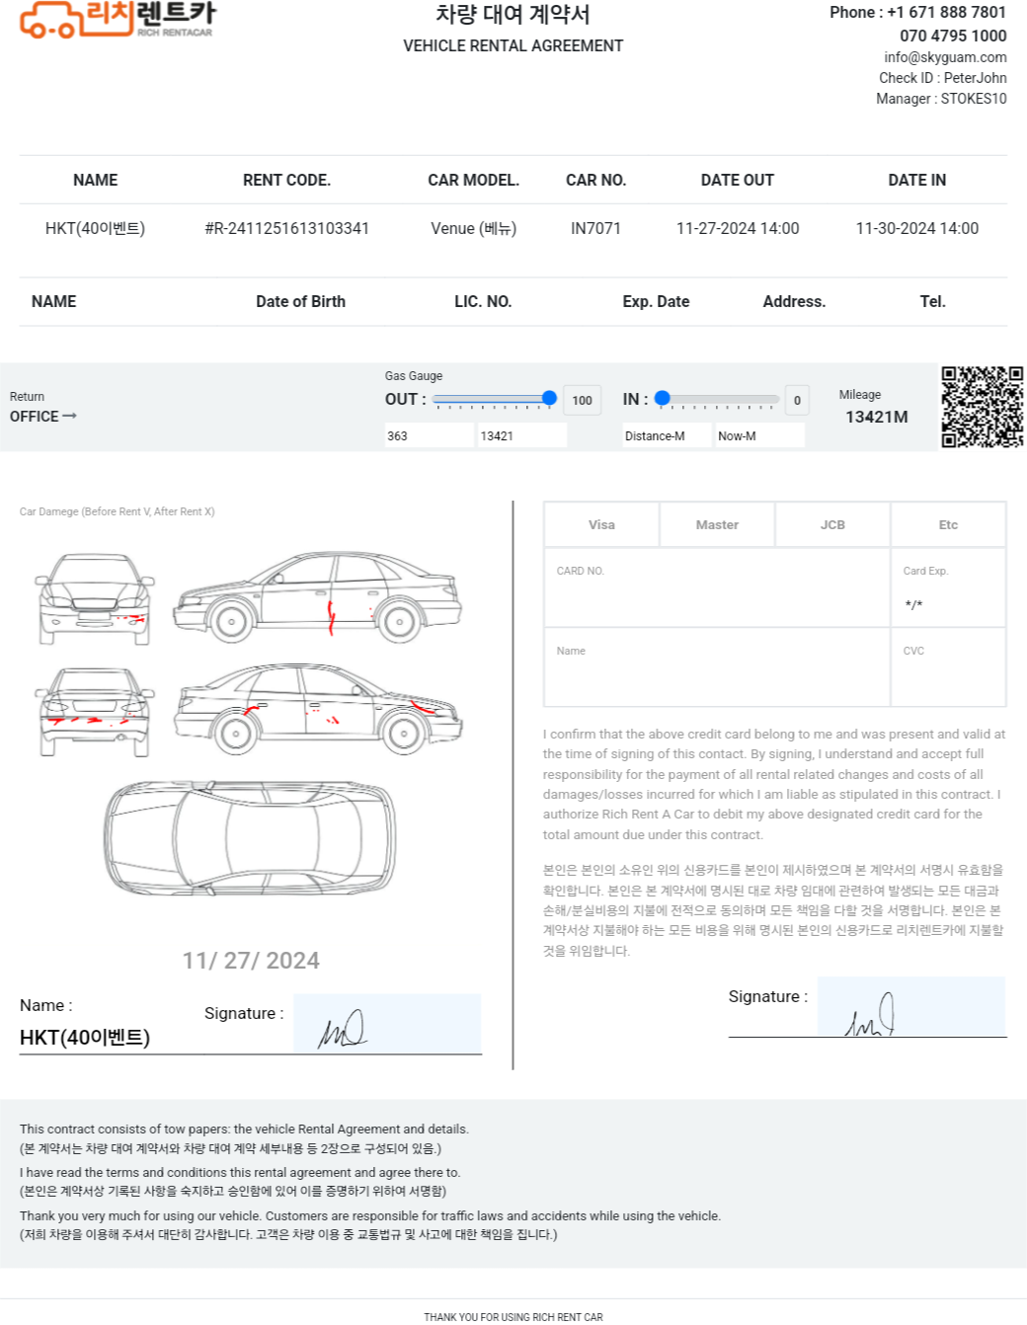Click the CARD NO. input field
1027x1325 pixels.
click(717, 587)
